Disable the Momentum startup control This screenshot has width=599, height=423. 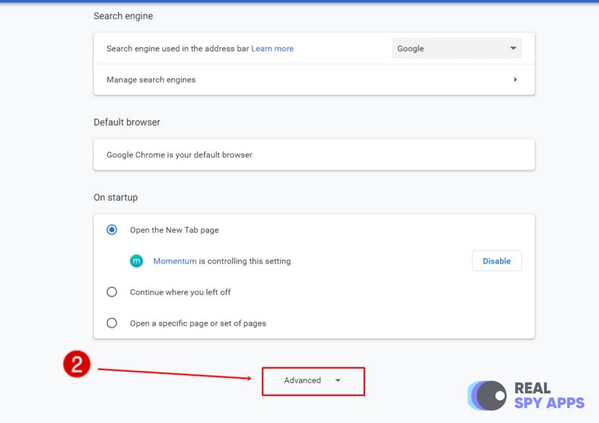497,261
